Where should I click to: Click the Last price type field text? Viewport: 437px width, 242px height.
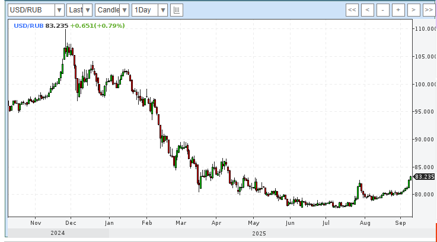[75, 10]
